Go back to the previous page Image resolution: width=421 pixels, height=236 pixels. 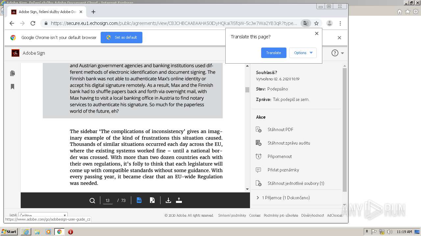tap(12, 23)
